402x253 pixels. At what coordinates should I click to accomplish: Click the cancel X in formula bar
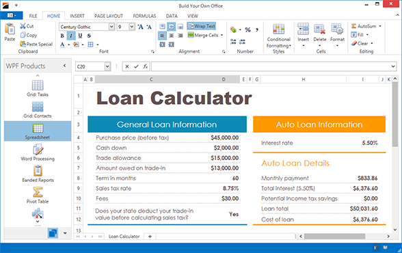click(x=127, y=66)
